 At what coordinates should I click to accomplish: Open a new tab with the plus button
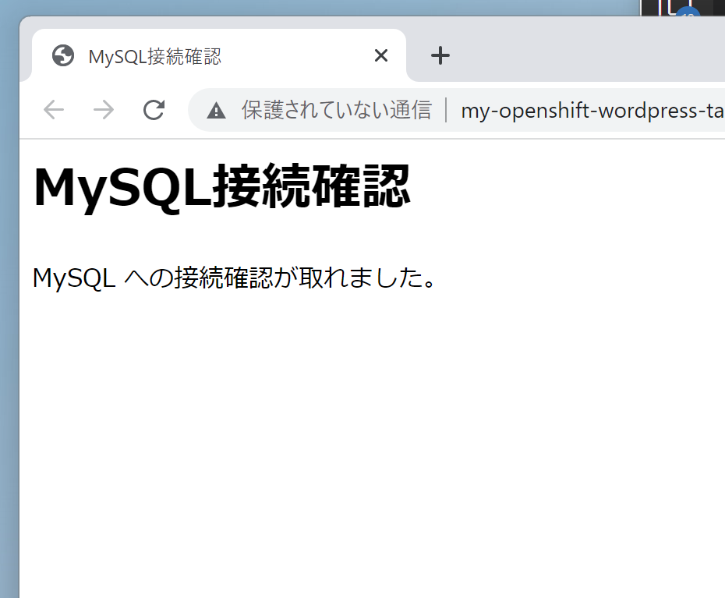[440, 55]
